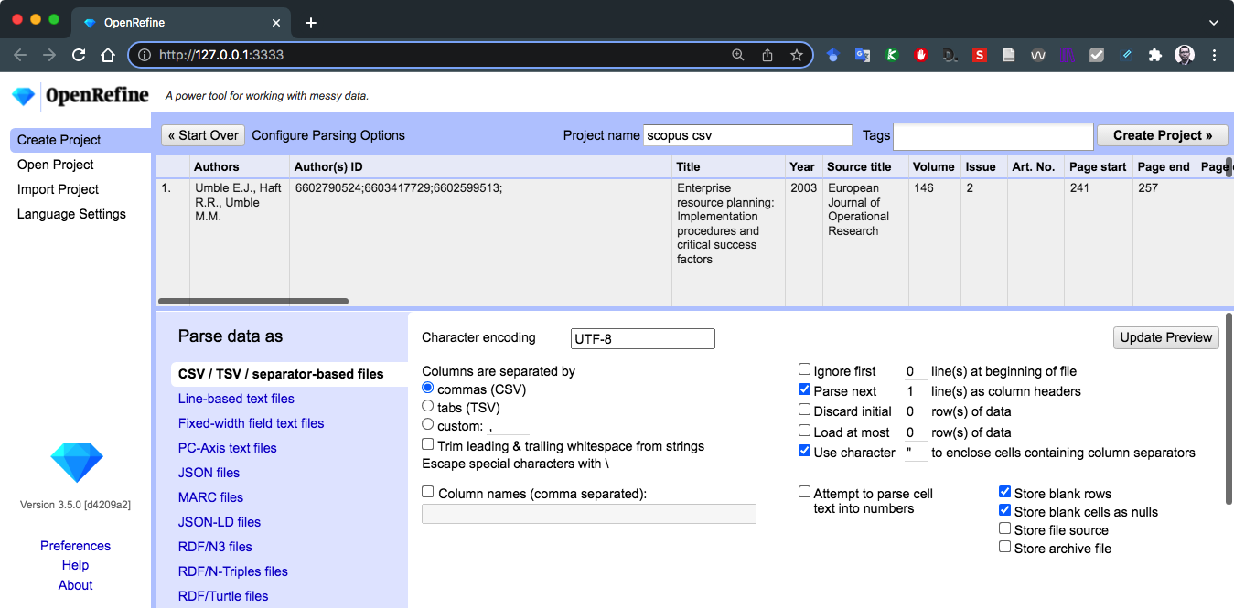Click the zoom magnifier icon in the address bar
The width and height of the screenshot is (1234, 608).
pyautogui.click(x=738, y=55)
